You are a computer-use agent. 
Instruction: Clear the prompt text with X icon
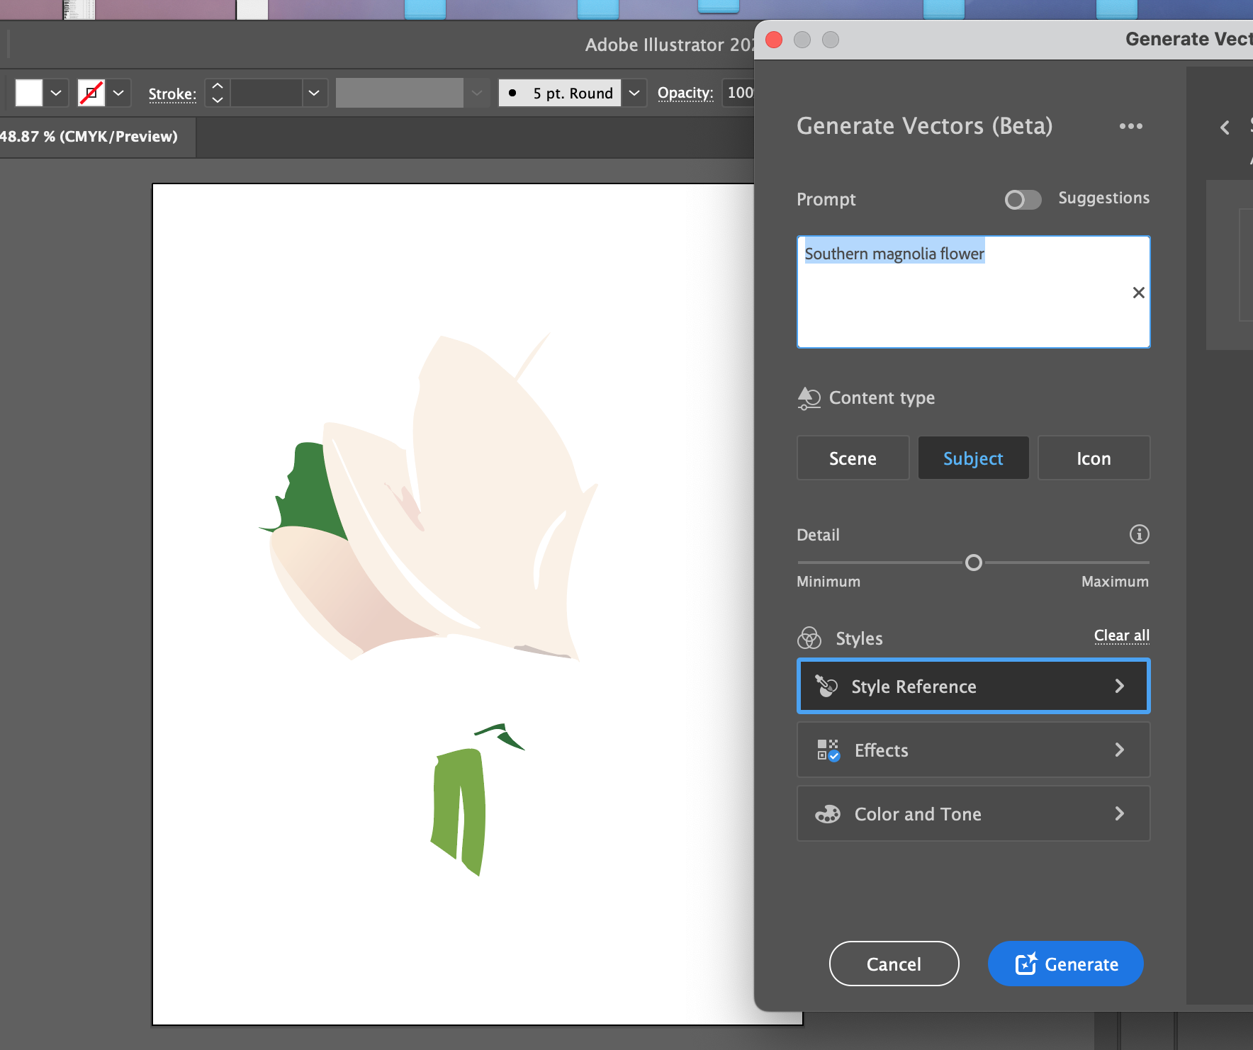[x=1138, y=293]
